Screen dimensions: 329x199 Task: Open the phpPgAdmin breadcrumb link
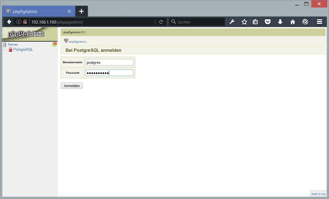[x=78, y=42]
